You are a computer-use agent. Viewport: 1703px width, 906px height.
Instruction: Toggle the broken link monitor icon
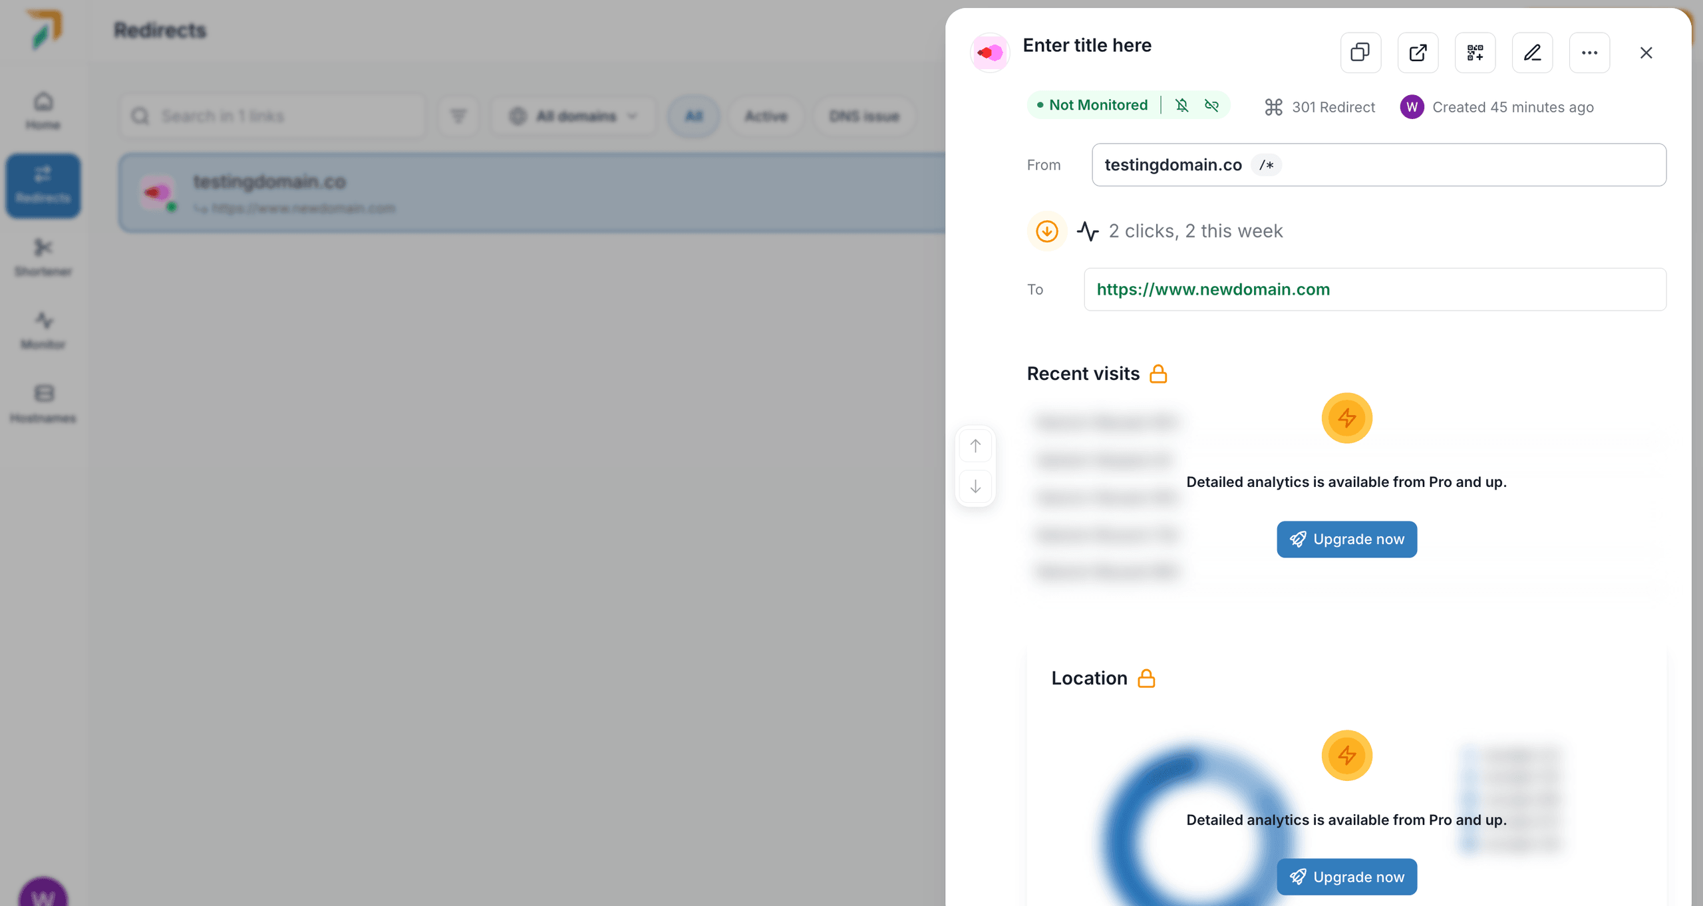pyautogui.click(x=1211, y=105)
